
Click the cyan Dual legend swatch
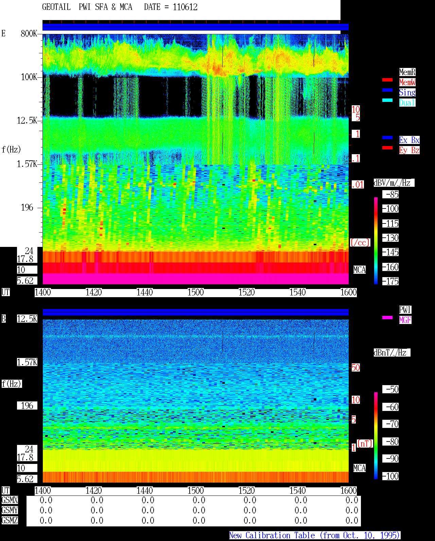click(387, 100)
